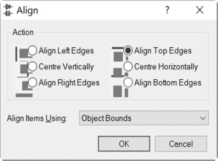Click the Cancel button
Screen dimensions: 218x161
[181, 144]
